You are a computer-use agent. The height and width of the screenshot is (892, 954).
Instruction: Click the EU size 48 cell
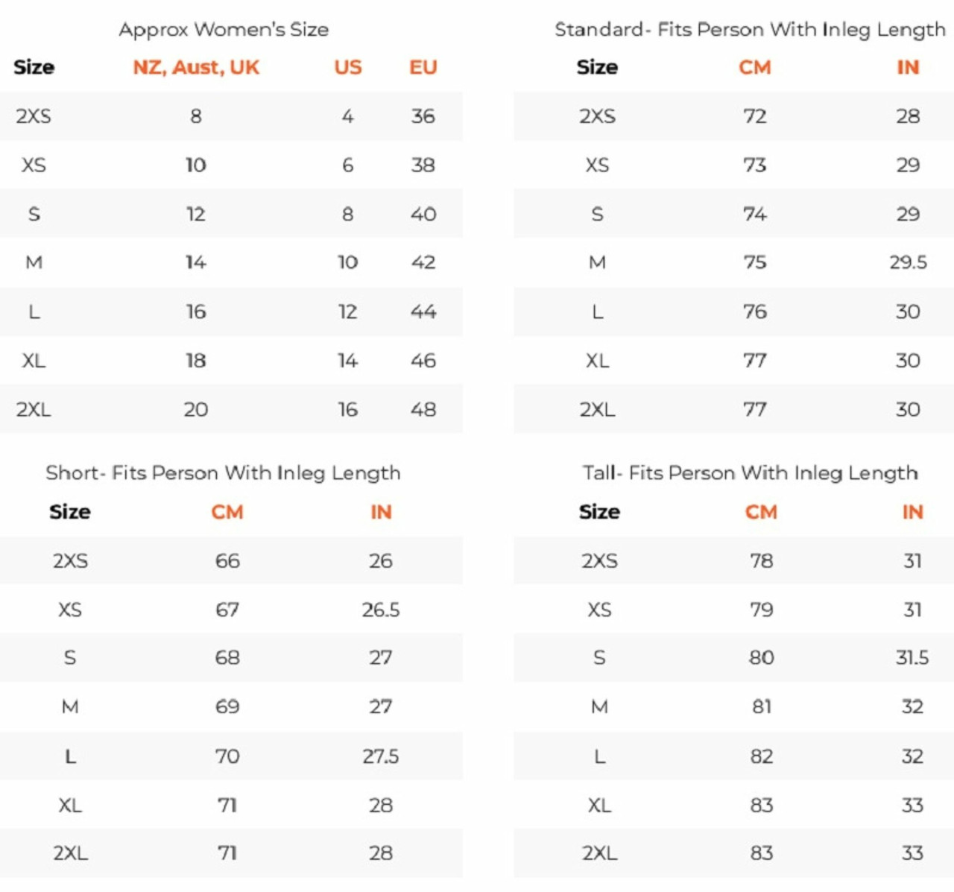[x=423, y=410]
